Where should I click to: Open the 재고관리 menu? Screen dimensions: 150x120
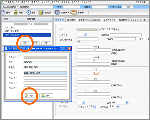pyautogui.click(x=45, y=2)
